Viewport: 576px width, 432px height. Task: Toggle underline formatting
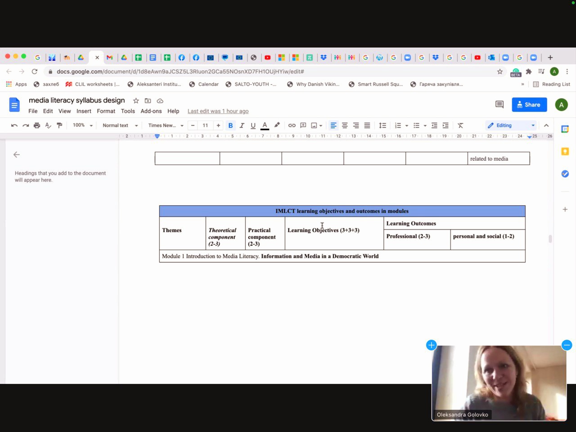[253, 126]
